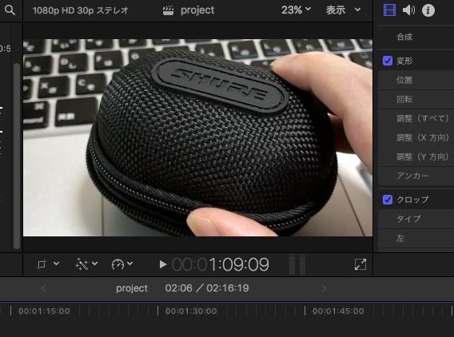Expand the transform tool chevron menu
Image resolution: width=454 pixels, height=337 pixels.
[57, 264]
